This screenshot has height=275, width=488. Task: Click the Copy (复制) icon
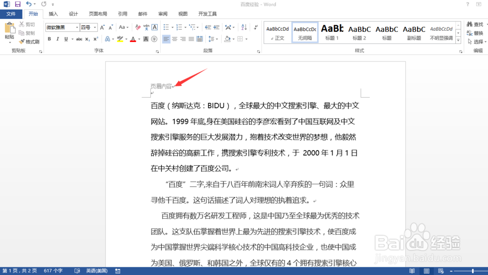click(21, 33)
